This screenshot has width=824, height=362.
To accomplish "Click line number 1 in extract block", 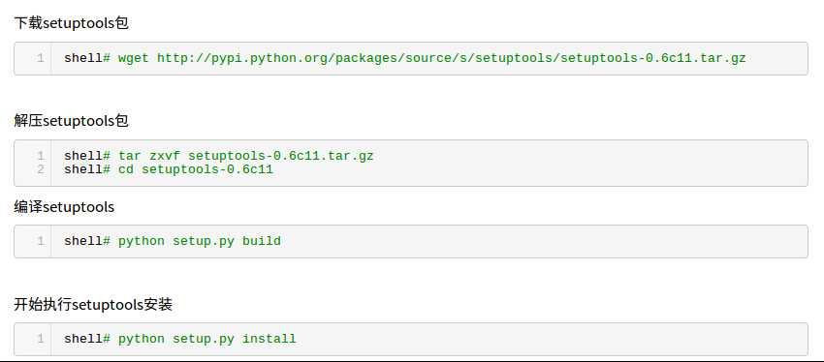I will coord(41,156).
